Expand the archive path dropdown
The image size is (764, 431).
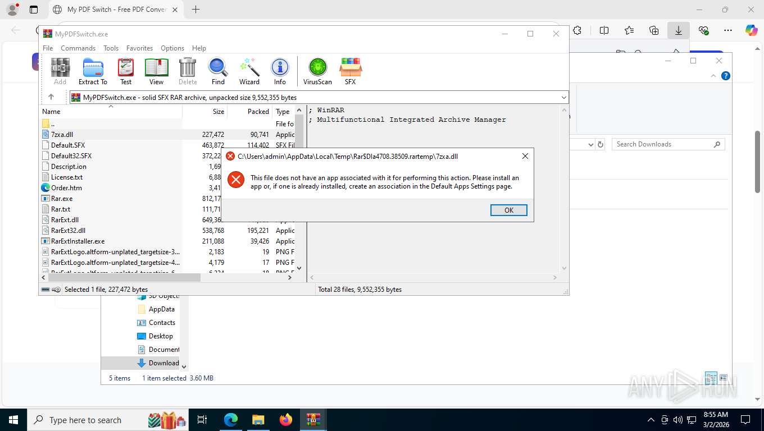564,97
